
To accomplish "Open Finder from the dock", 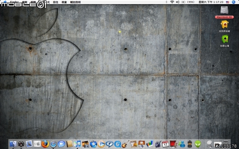I will click(13, 144).
